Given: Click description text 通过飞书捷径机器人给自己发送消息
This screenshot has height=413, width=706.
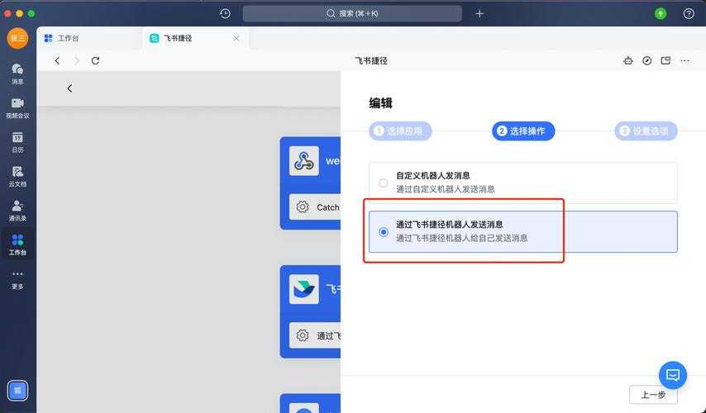Looking at the screenshot, I should [x=461, y=238].
